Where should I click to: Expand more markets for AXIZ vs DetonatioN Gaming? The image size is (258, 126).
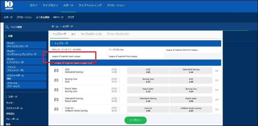217,71
